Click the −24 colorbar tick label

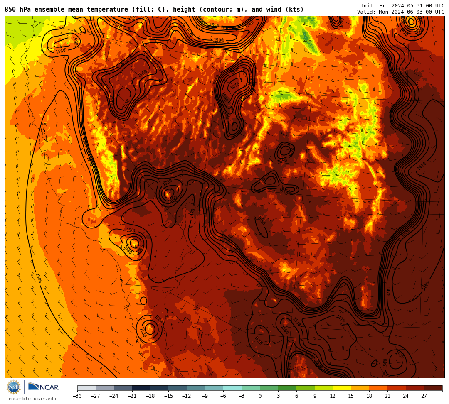tap(114, 396)
